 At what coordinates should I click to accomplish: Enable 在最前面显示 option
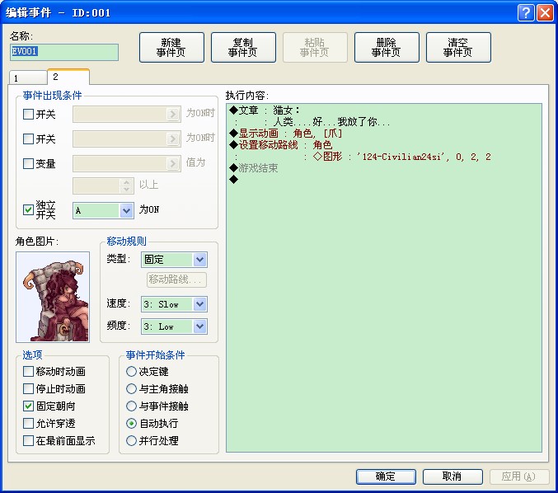click(28, 441)
